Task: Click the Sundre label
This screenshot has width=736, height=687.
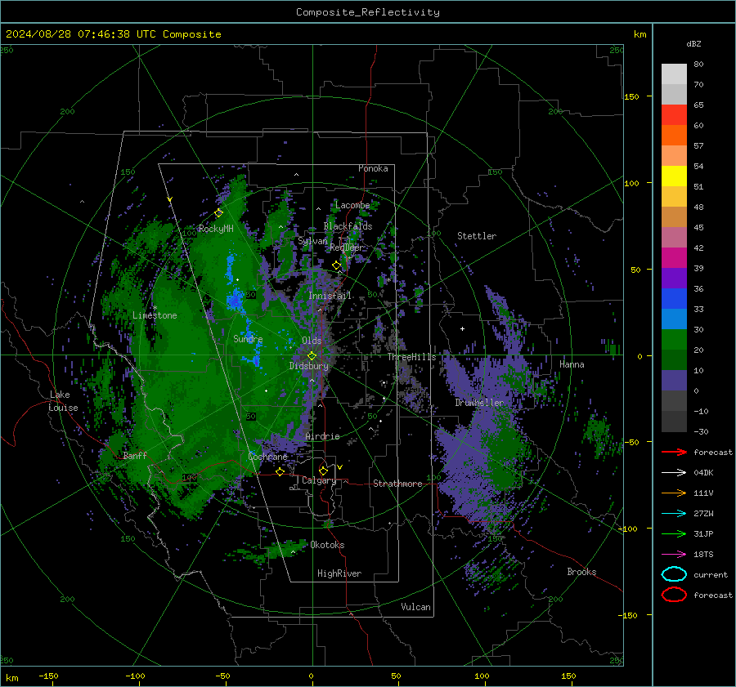Action: click(x=248, y=339)
